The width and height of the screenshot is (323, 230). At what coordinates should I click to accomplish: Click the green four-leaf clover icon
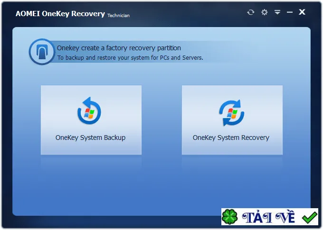(x=230, y=217)
